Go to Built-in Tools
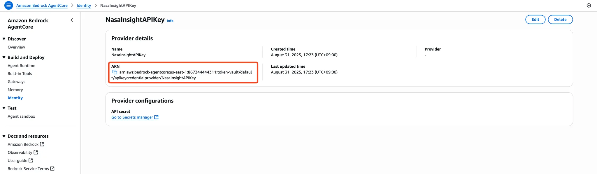597x174 pixels. click(20, 73)
